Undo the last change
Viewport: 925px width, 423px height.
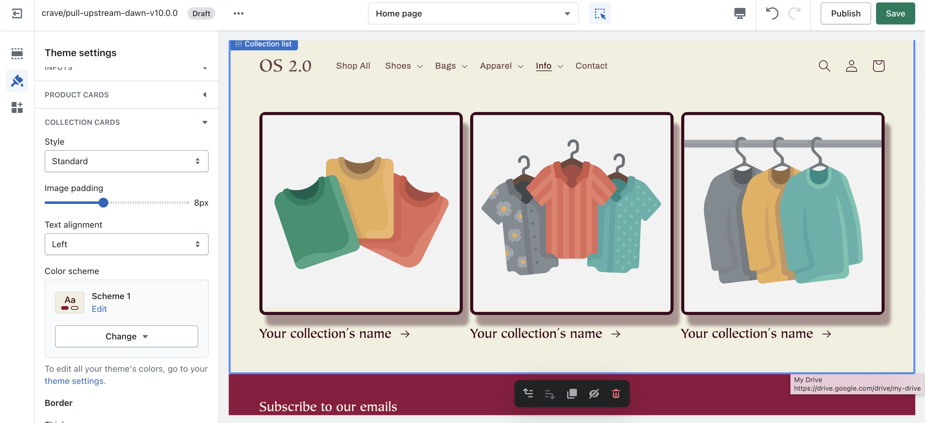tap(772, 13)
